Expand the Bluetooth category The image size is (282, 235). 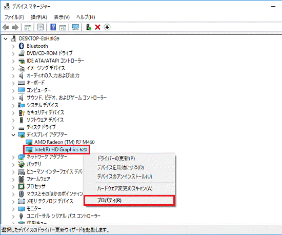(13, 46)
